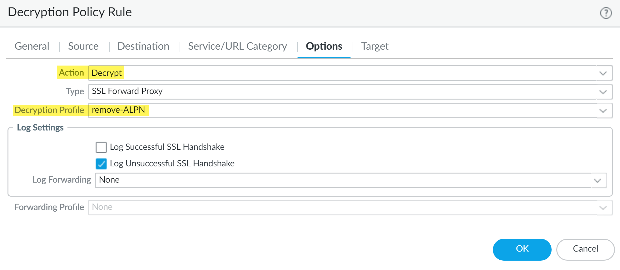This screenshot has height=270, width=620.
Task: Select the Options tab
Action: 324,46
